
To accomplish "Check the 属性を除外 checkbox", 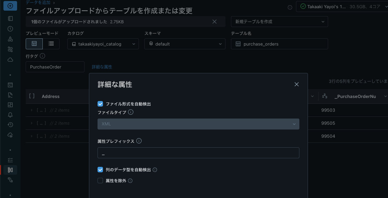I will pyautogui.click(x=100, y=181).
